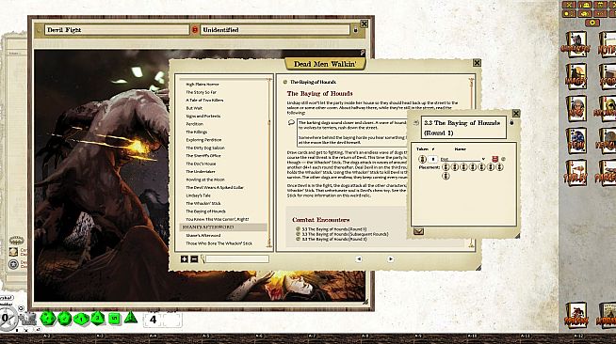Screen dimensions: 616x344
Task: Click the first token placement circle
Action: coord(446,167)
